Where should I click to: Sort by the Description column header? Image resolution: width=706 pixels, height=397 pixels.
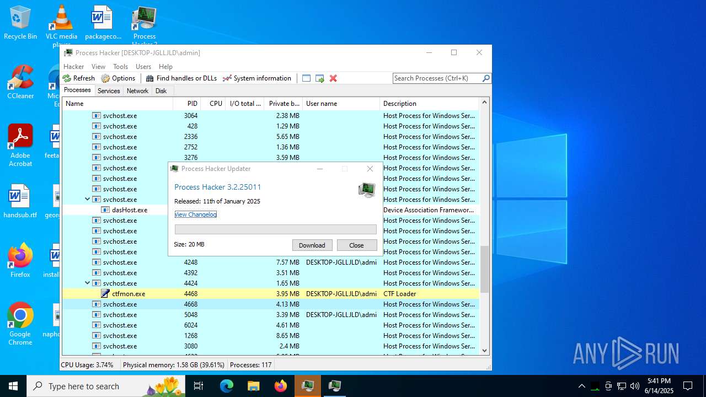[430, 104]
